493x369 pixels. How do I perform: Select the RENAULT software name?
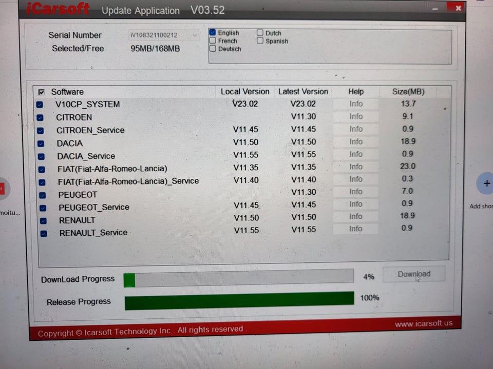click(x=77, y=220)
